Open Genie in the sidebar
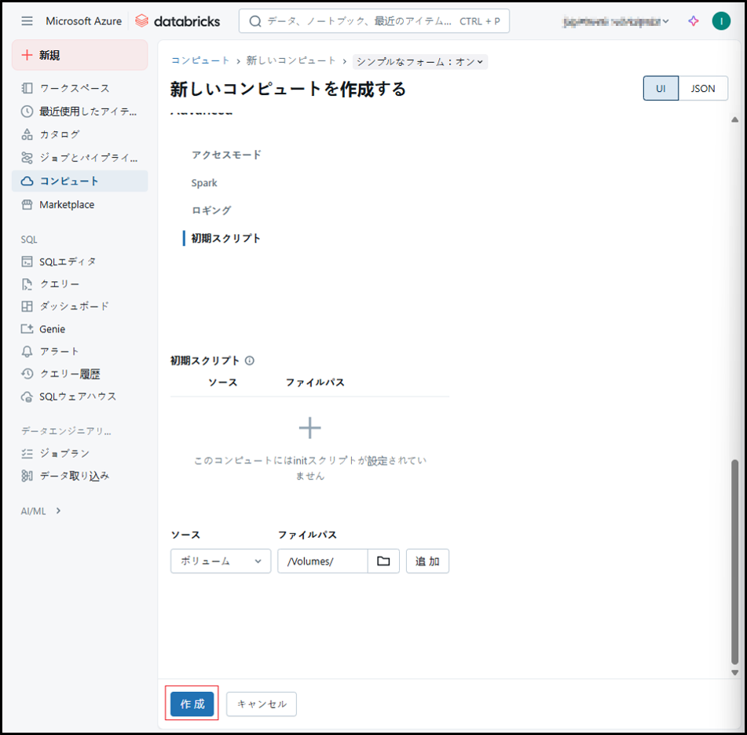The image size is (747, 735). [53, 329]
